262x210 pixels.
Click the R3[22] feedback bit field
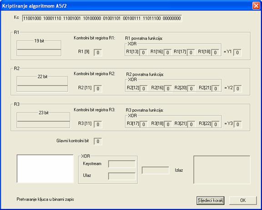[x=216, y=125]
